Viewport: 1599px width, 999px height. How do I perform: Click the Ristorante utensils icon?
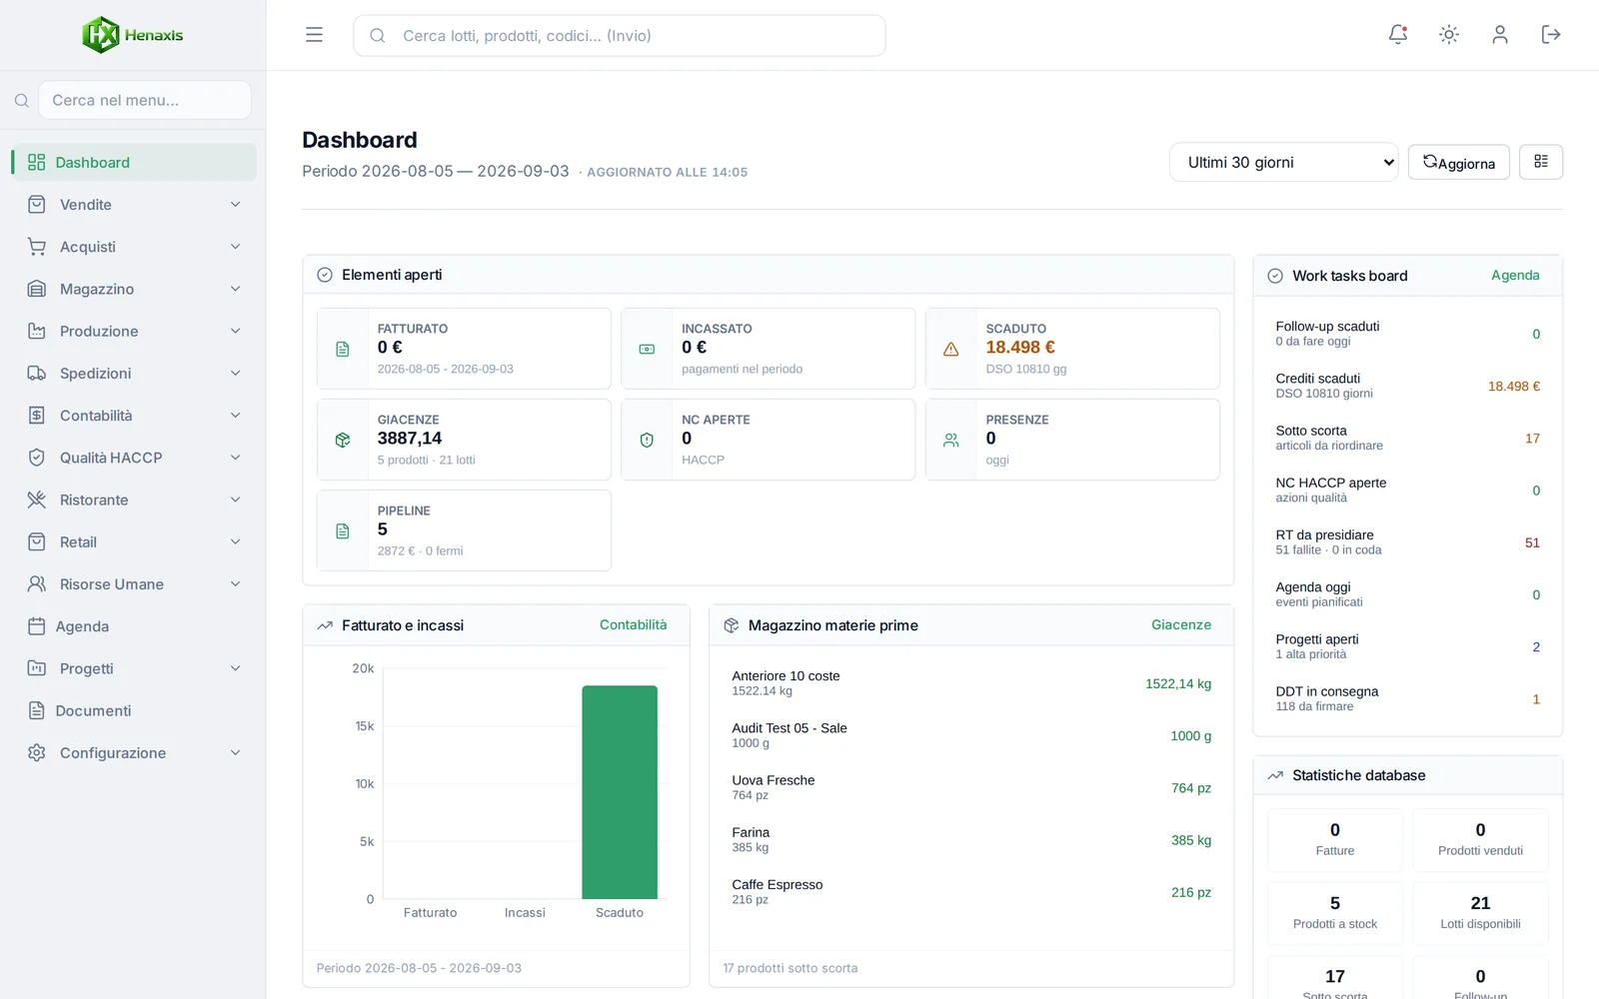(37, 499)
